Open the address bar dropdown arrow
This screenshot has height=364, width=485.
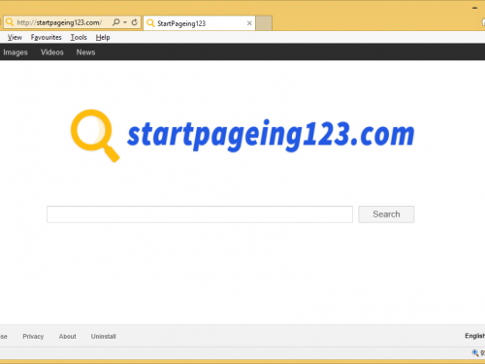(x=125, y=22)
